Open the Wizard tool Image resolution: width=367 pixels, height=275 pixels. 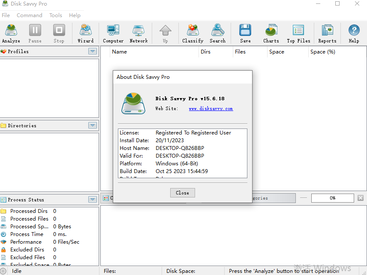[x=85, y=33]
